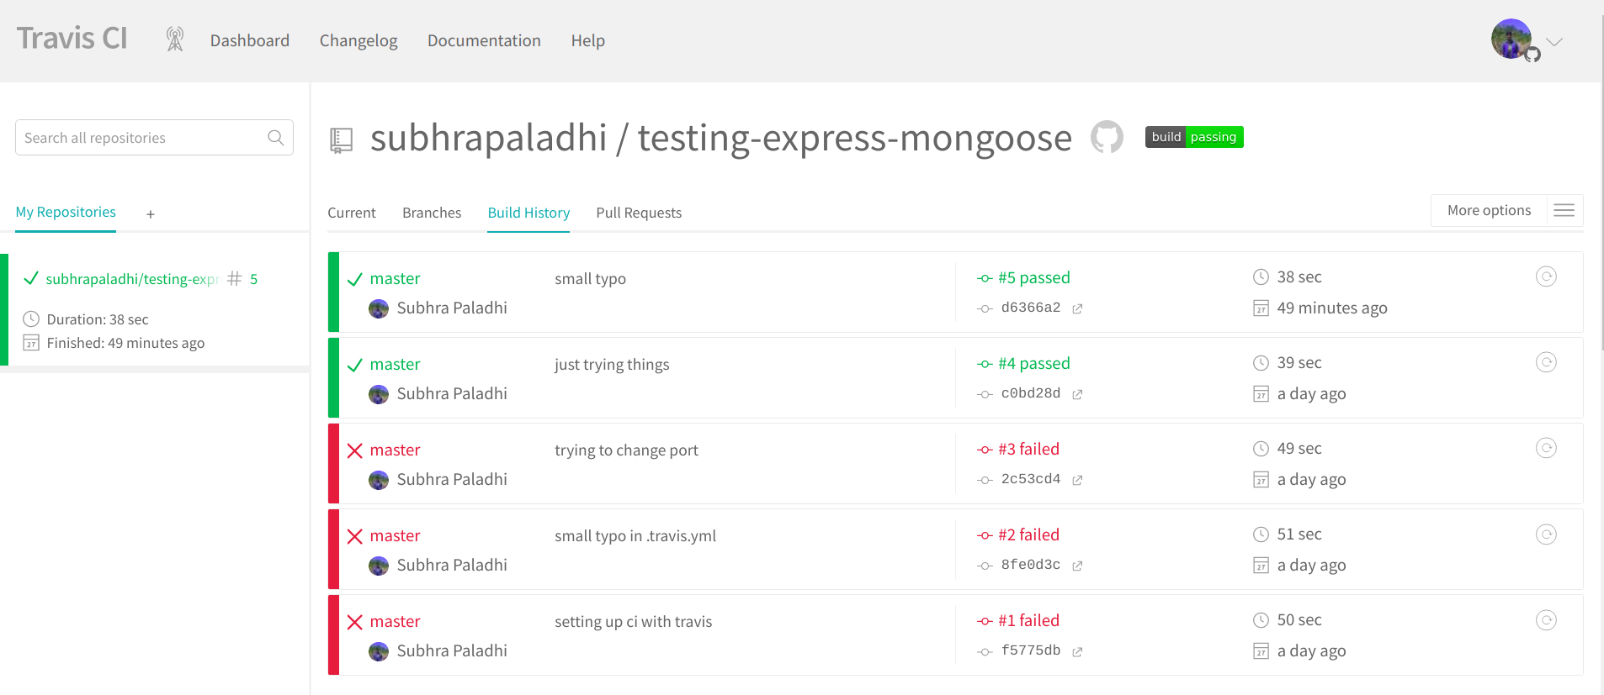Switch to the Branches tab
1604x695 pixels.
tap(432, 213)
